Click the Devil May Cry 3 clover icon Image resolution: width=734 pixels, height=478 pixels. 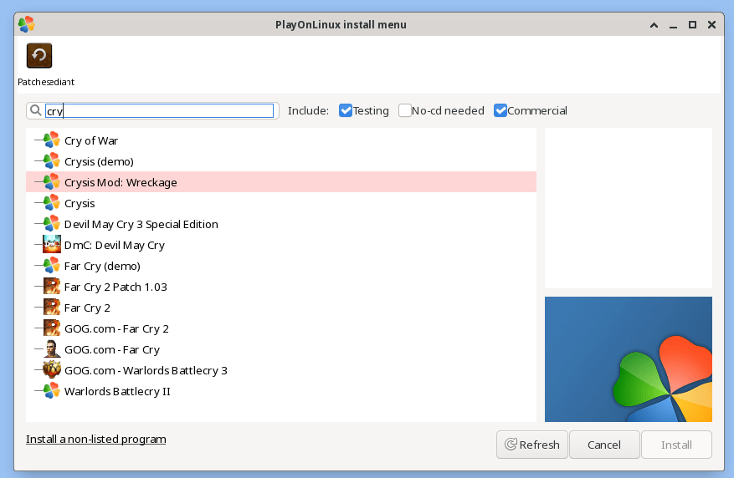[52, 224]
